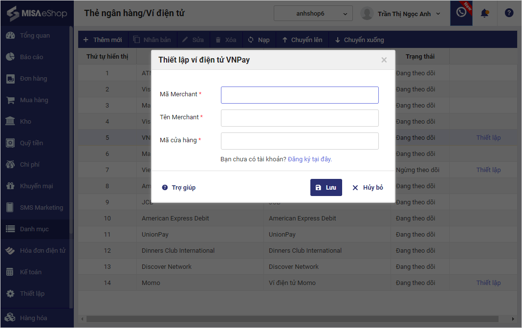The height and width of the screenshot is (328, 522).
Task: Click Ngừng theo dõi status in row 7
Action: 417,170
